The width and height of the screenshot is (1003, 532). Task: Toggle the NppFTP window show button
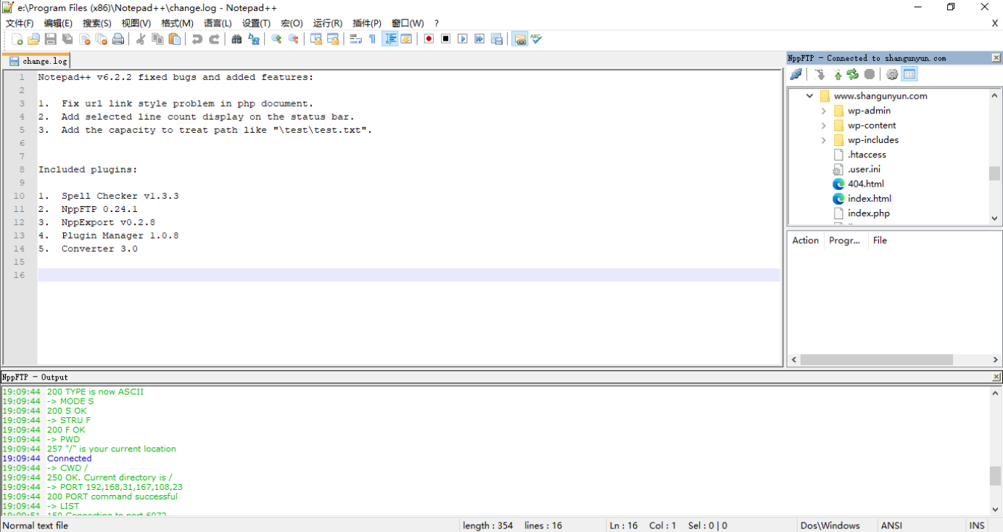point(519,39)
